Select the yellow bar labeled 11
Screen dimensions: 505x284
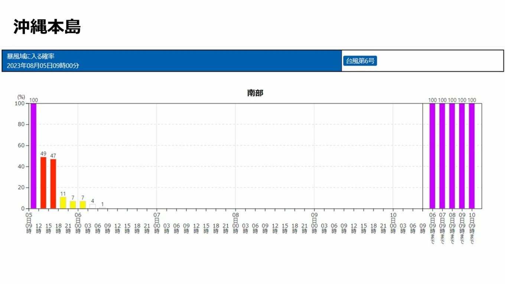click(x=63, y=203)
